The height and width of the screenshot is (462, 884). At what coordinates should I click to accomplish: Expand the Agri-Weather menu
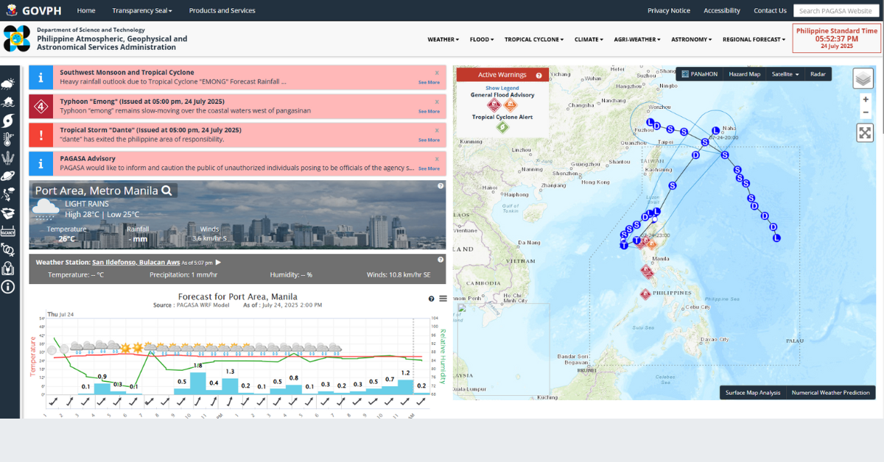click(637, 40)
